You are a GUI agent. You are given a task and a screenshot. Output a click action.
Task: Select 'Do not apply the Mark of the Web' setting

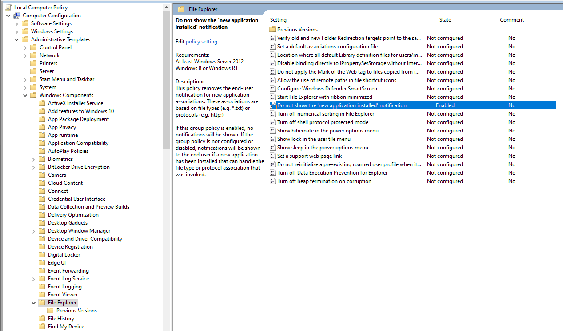(x=348, y=72)
